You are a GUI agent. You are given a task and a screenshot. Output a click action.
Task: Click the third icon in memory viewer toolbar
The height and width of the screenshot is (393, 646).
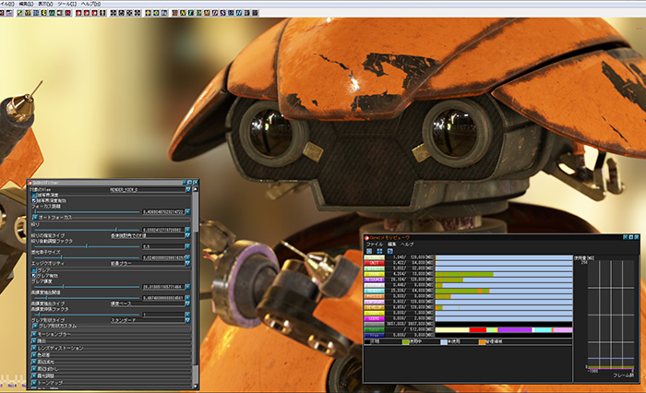point(389,251)
